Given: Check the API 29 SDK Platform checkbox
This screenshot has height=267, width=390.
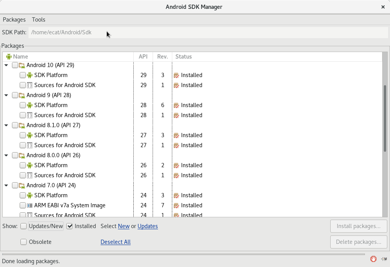Looking at the screenshot, I should pyautogui.click(x=23, y=75).
